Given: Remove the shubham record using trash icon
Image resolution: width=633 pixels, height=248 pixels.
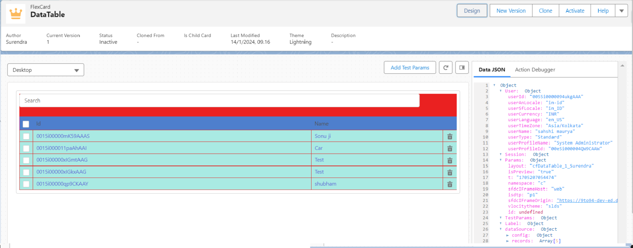Looking at the screenshot, I should point(450,184).
